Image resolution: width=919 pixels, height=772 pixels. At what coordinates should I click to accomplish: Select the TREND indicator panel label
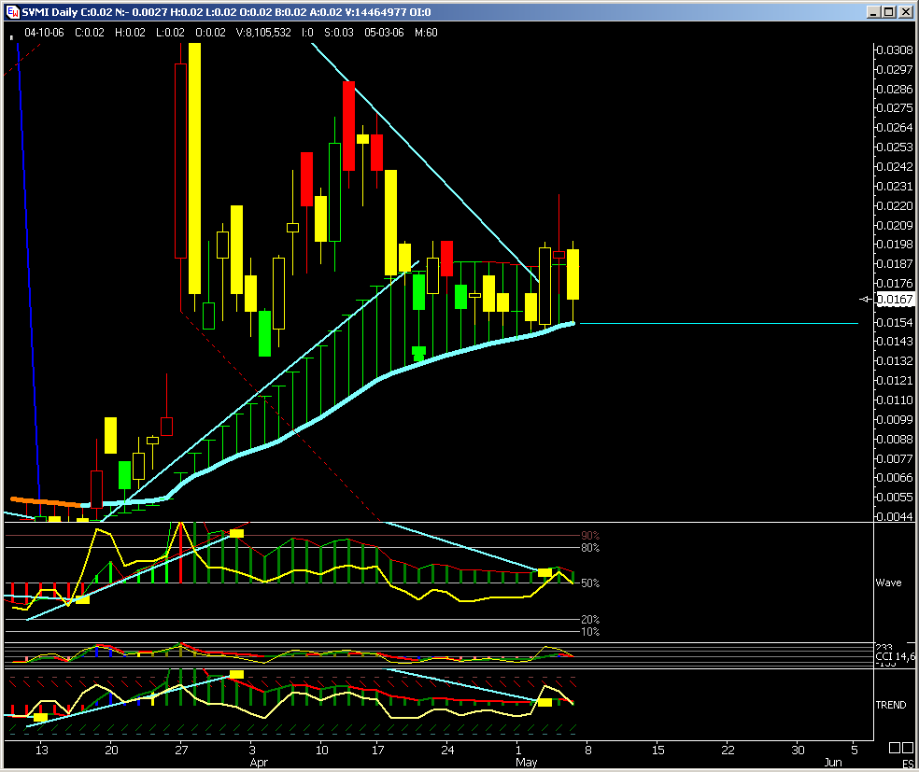click(x=890, y=705)
